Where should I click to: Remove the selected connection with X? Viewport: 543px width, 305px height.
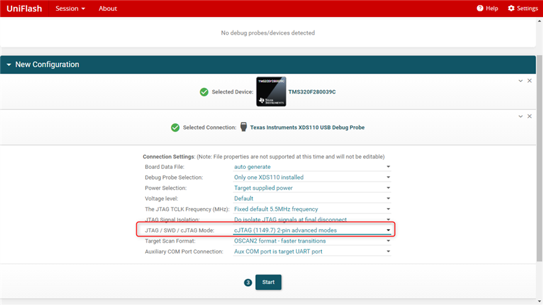pos(529,117)
